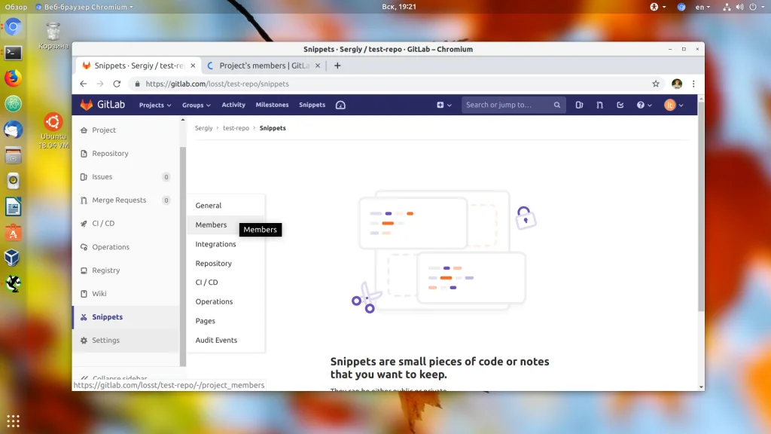Open Milestones in top navigation

tap(272, 105)
